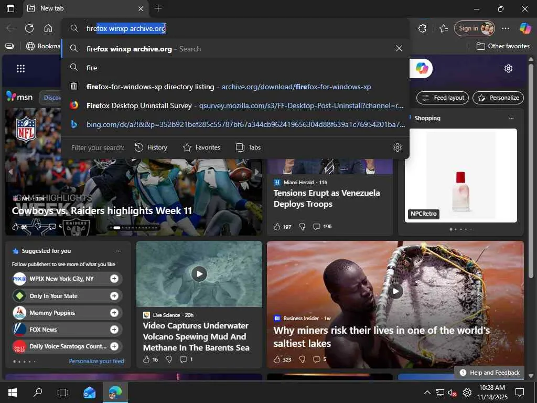Screen dimensions: 537x403
Task: Open Settings and more ellipsis menu
Action: click(506, 28)
